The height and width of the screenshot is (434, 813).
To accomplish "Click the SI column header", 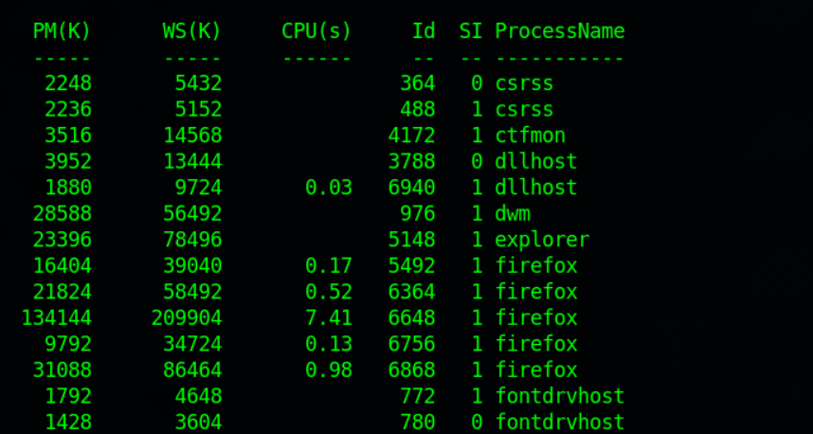I will pyautogui.click(x=471, y=31).
